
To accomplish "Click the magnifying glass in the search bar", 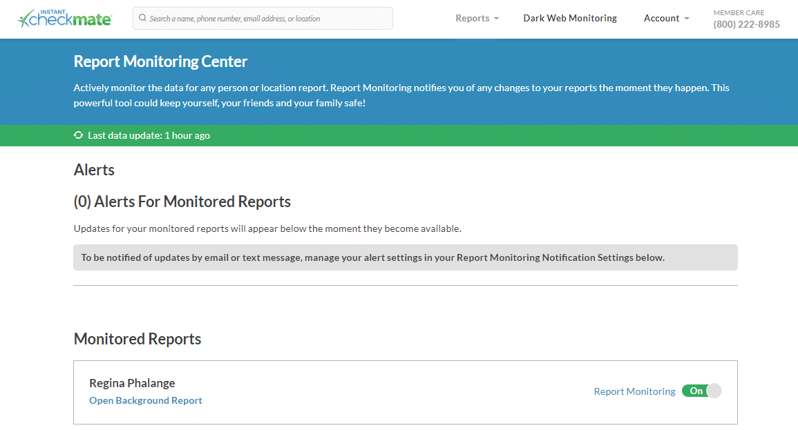I will tap(142, 18).
